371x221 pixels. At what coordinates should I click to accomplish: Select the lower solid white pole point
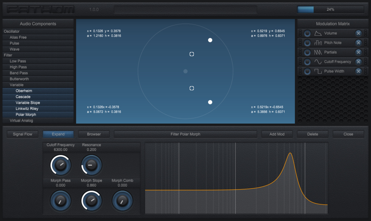210,102
